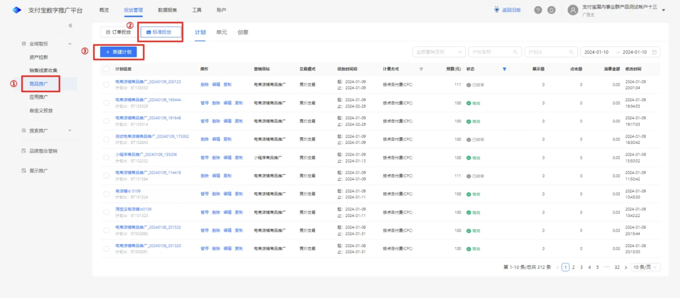Open the 数据报表 top menu
Image resolution: width=680 pixels, height=298 pixels.
point(167,10)
